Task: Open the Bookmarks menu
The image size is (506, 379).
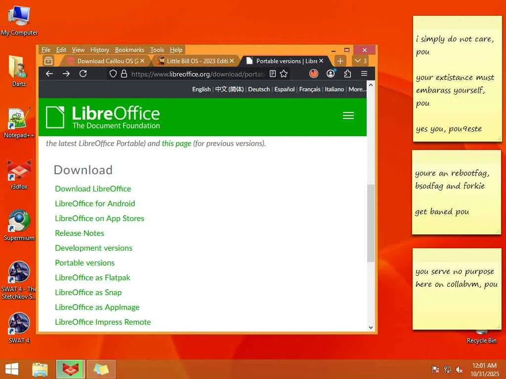Action: (130, 50)
